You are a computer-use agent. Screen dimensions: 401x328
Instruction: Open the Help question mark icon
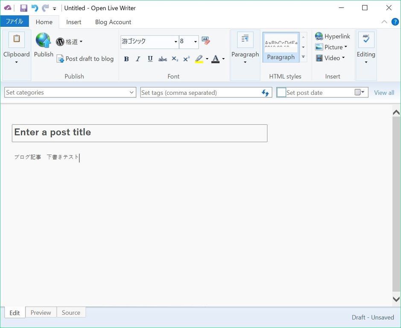[395, 22]
